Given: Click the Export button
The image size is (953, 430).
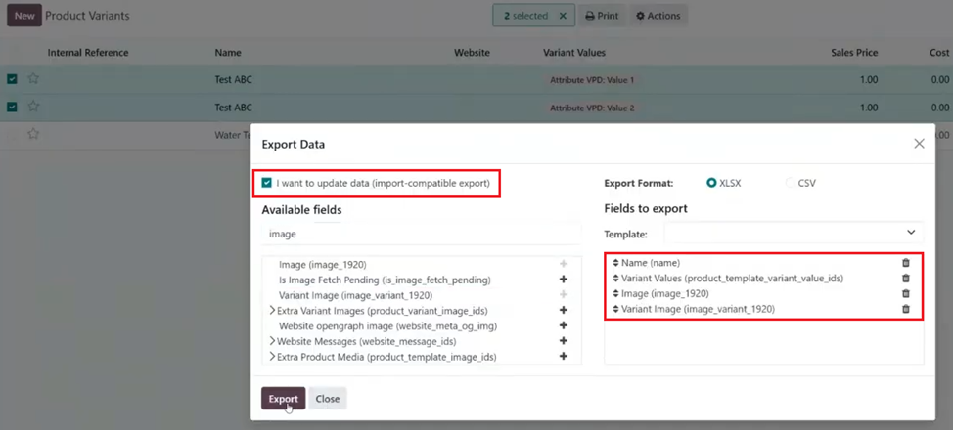Looking at the screenshot, I should tap(283, 399).
